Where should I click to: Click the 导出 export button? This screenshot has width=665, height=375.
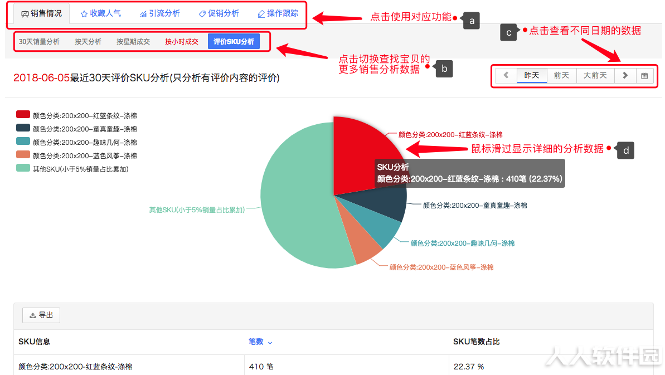41,315
